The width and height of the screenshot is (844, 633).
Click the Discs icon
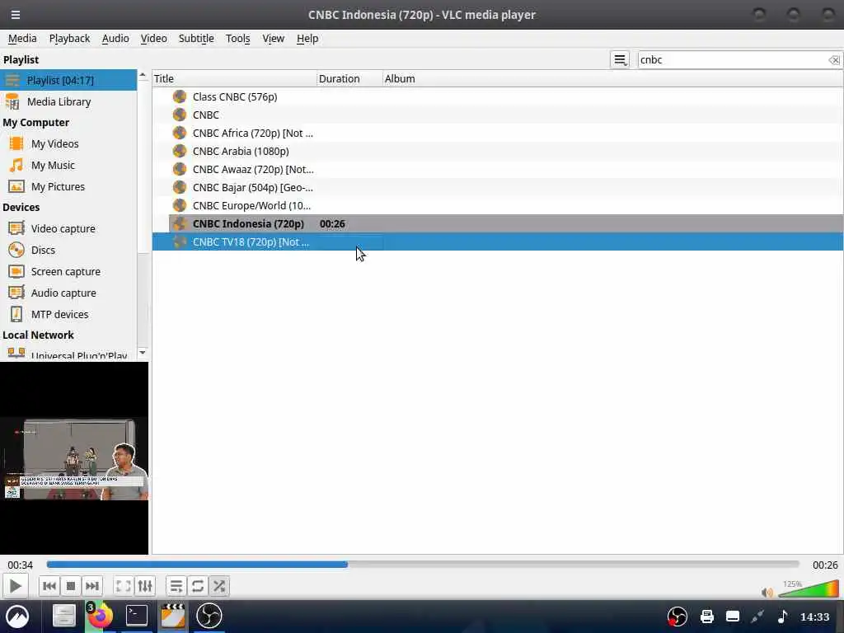click(x=16, y=251)
